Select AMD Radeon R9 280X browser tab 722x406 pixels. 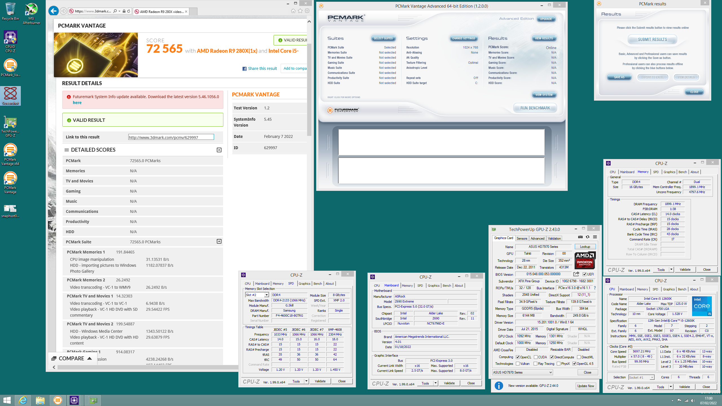tap(161, 12)
